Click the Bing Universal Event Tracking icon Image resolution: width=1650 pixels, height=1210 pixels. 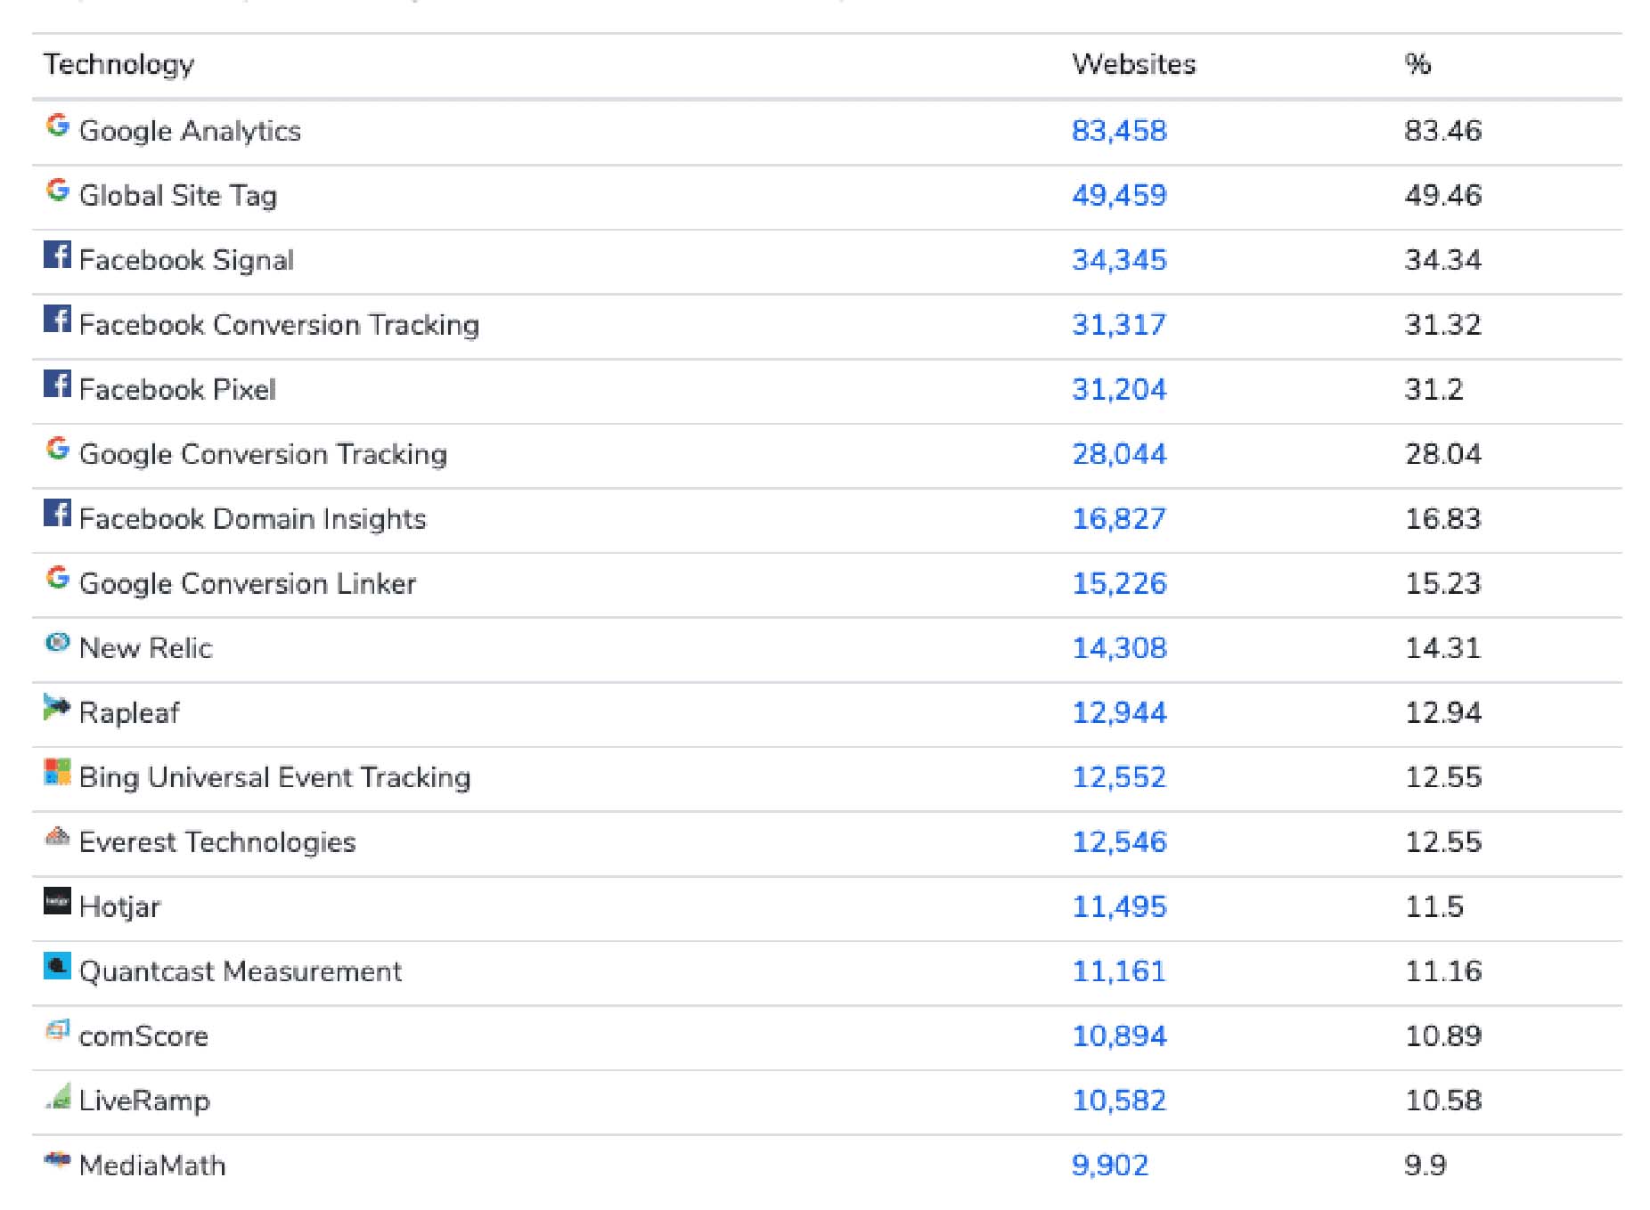pos(58,773)
